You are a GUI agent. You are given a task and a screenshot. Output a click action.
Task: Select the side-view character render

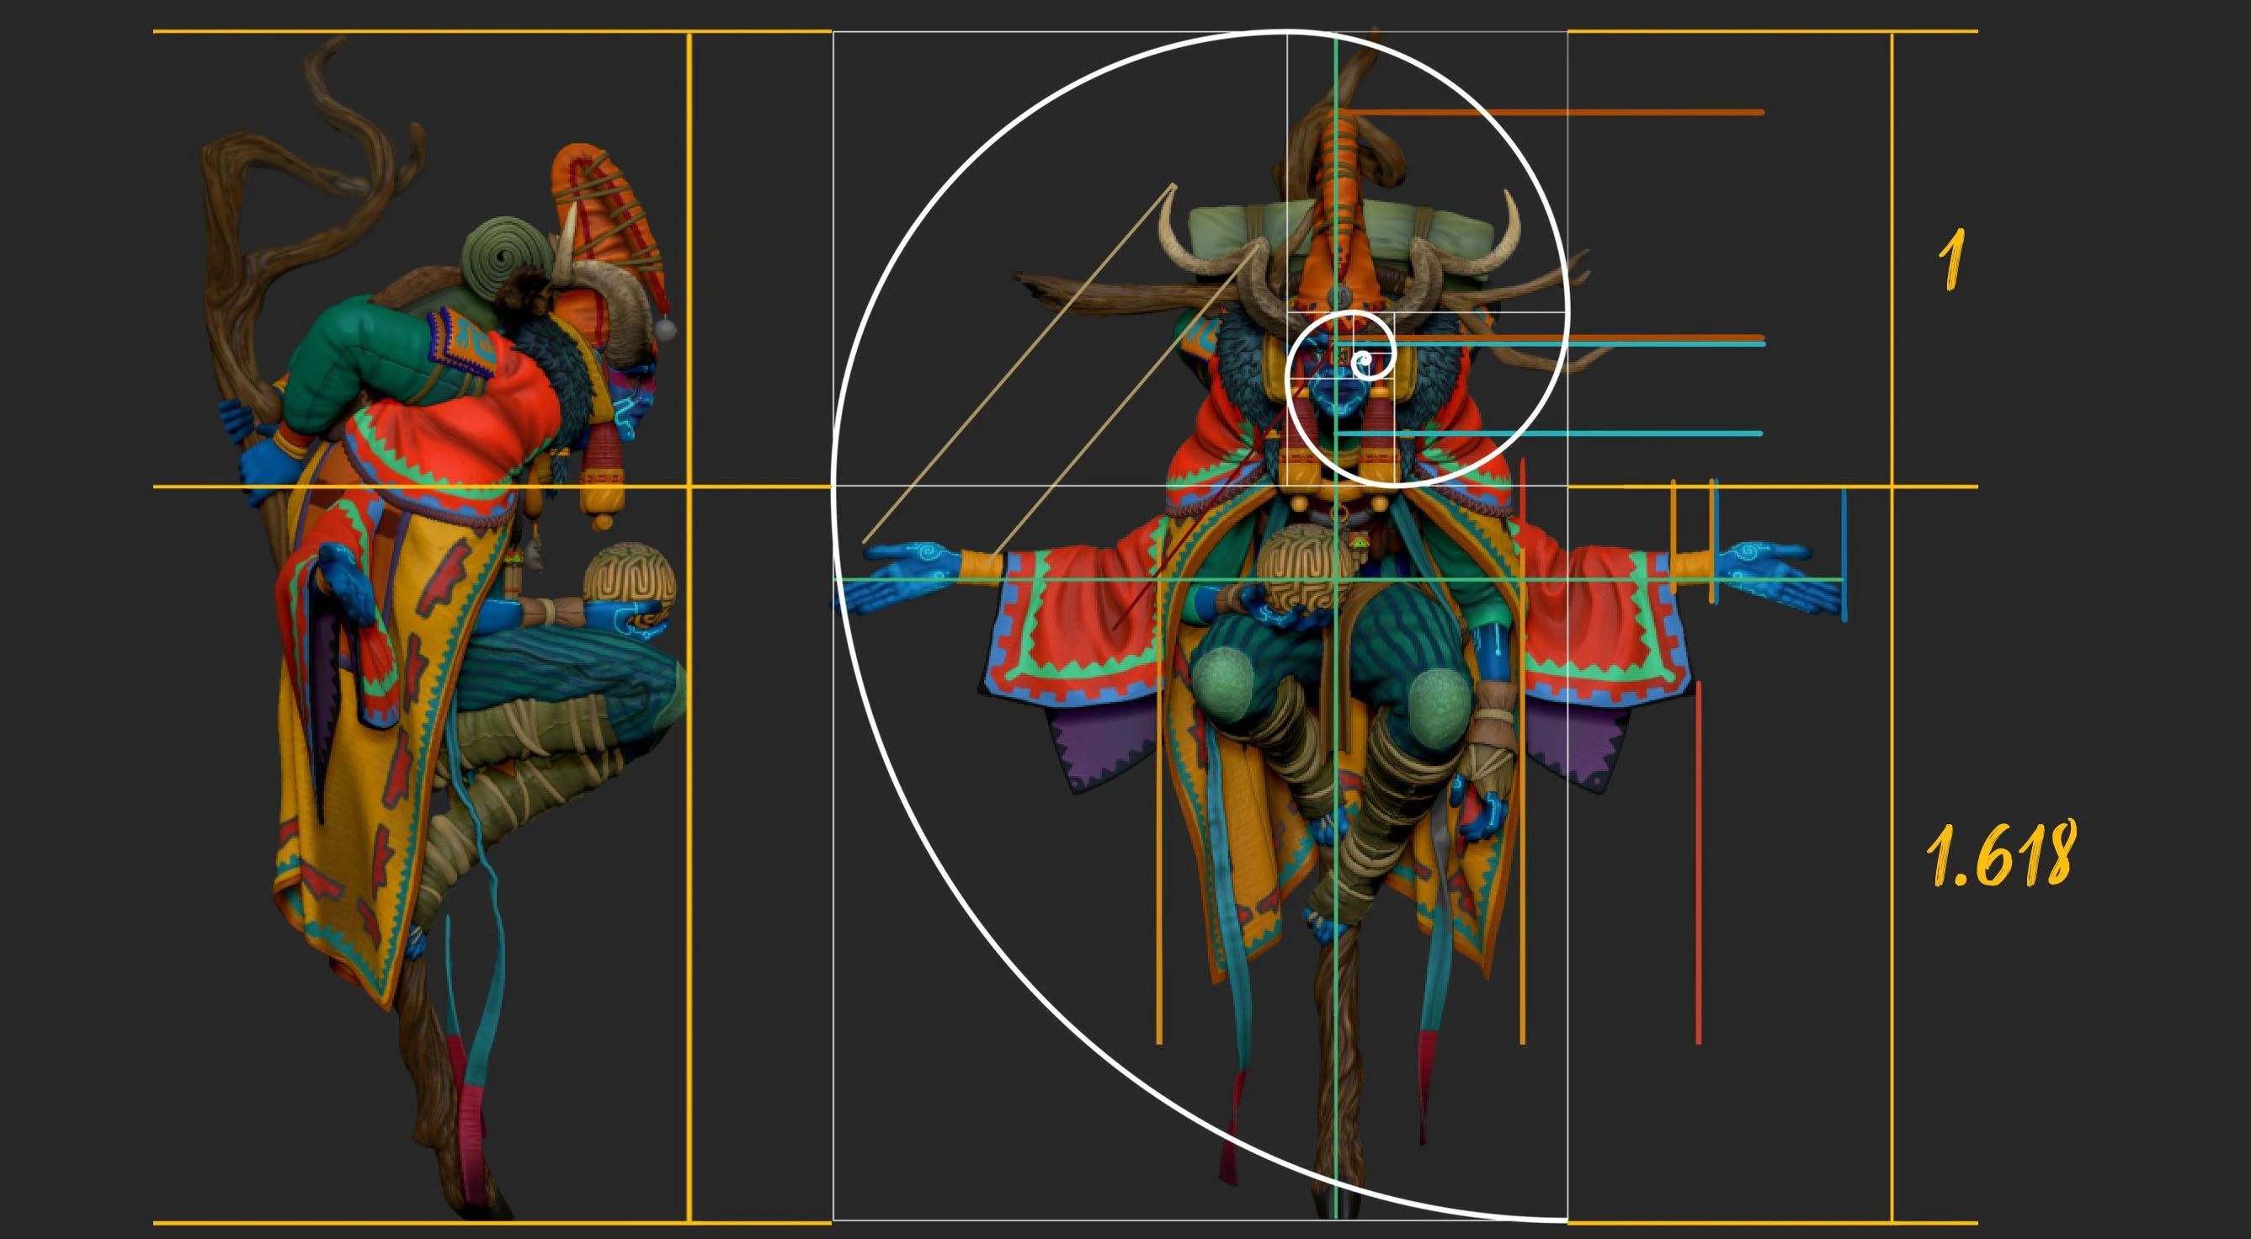click(444, 629)
